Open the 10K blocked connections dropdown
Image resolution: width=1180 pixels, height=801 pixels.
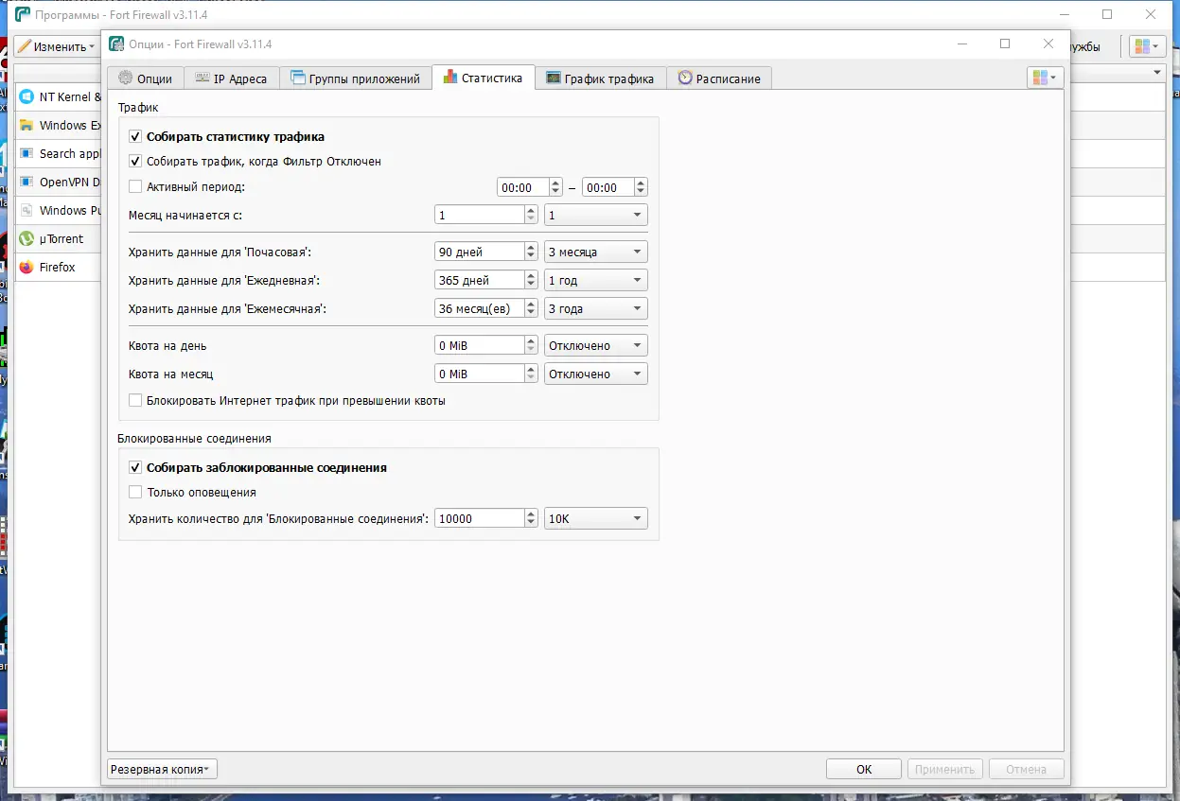click(596, 519)
